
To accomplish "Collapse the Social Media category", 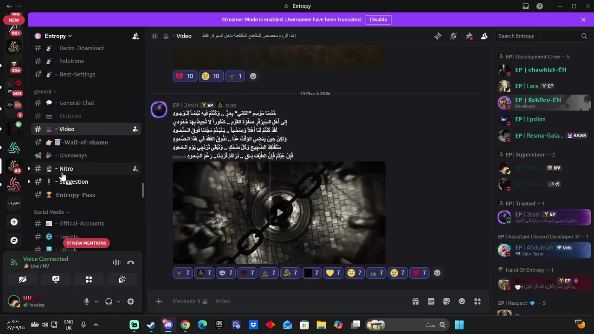I will click(52, 212).
